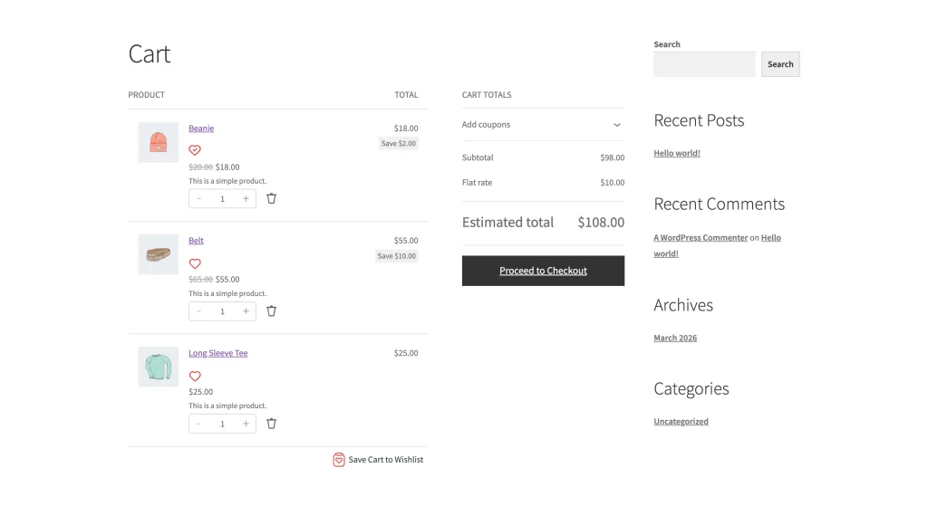
Task: Click the Long Sleeve Tee $25.00 total
Action: point(406,353)
